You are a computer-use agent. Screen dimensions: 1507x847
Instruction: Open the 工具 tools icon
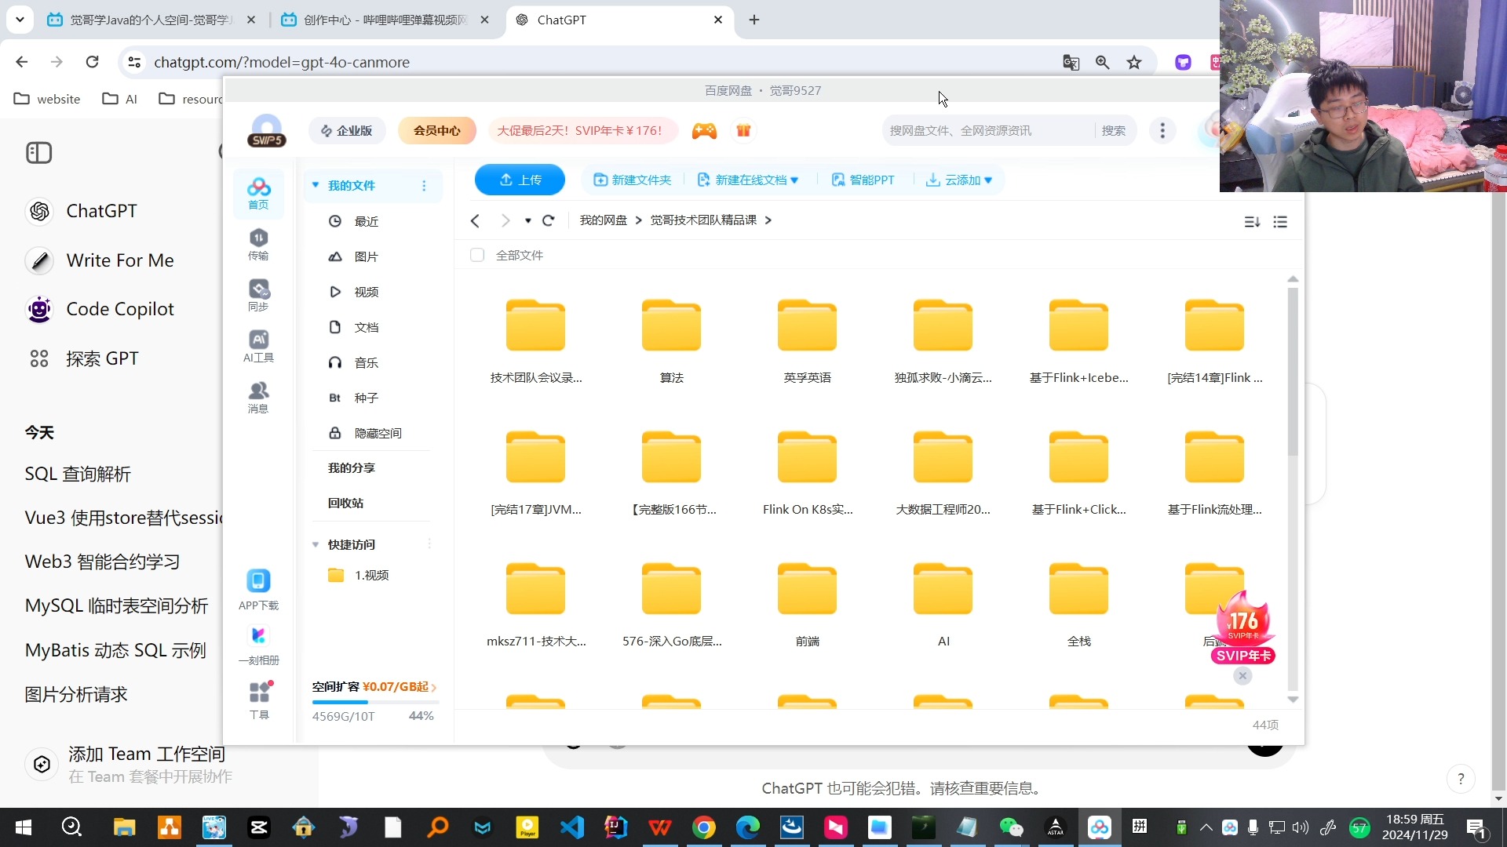coord(258,700)
